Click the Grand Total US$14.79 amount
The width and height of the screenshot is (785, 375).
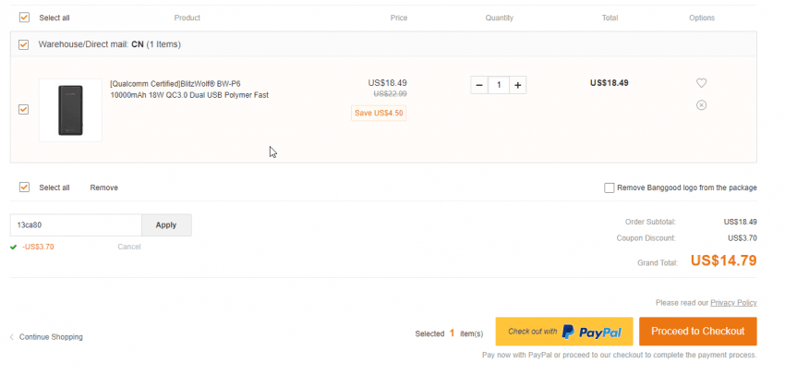click(x=723, y=260)
